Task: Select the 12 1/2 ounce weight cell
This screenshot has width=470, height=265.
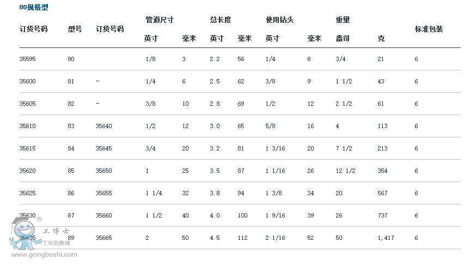Action: [345, 171]
